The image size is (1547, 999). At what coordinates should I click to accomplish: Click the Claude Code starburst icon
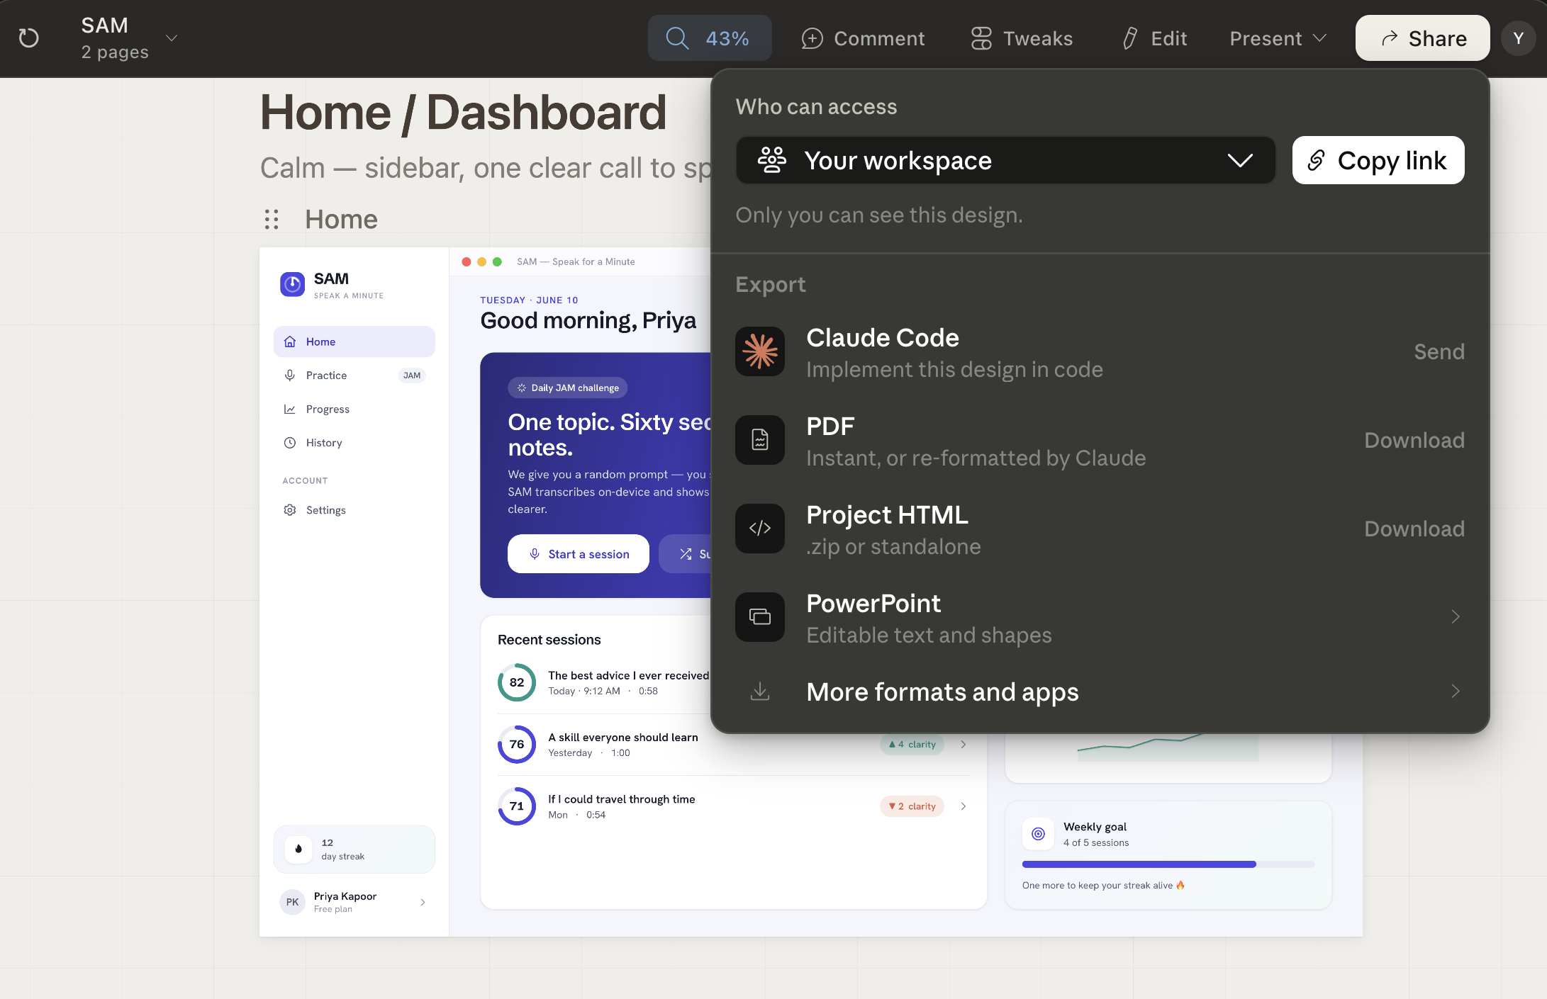[x=760, y=351]
